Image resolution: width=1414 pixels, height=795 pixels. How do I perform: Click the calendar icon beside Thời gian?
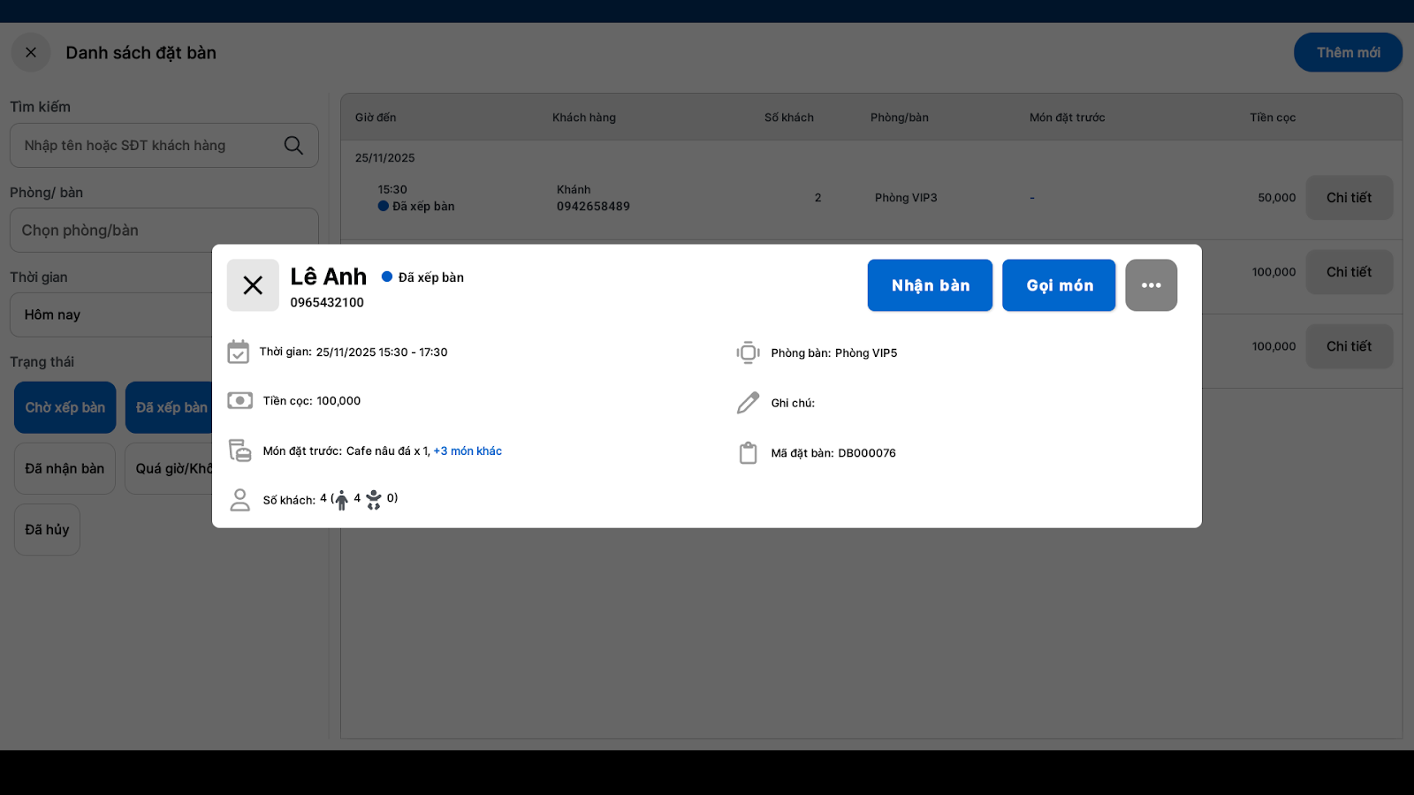click(239, 352)
